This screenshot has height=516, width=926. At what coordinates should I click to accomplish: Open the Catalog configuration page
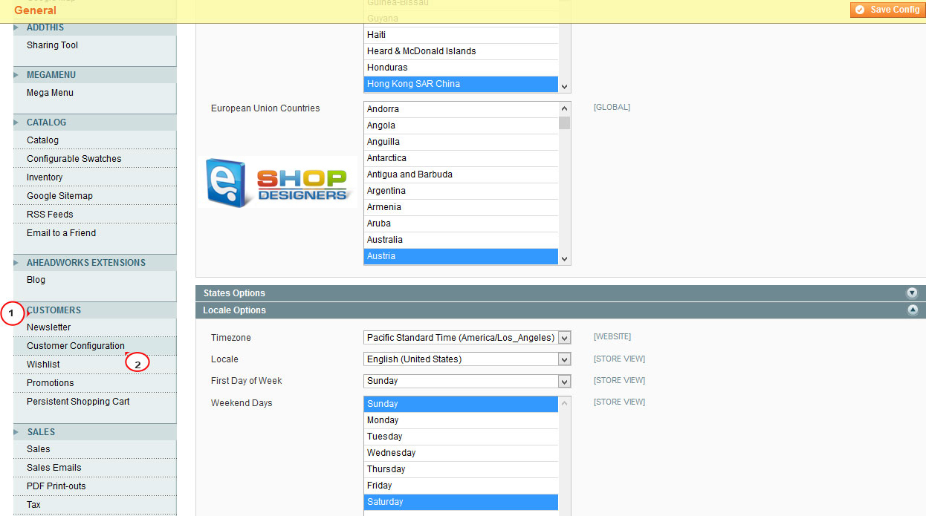[42, 140]
